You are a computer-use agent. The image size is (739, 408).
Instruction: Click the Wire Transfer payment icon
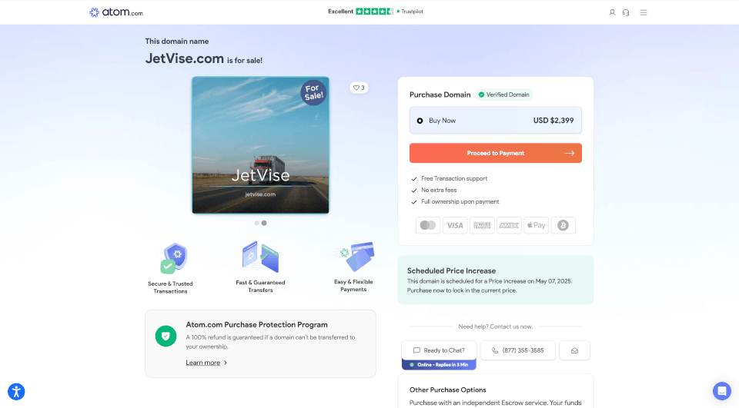(x=482, y=225)
